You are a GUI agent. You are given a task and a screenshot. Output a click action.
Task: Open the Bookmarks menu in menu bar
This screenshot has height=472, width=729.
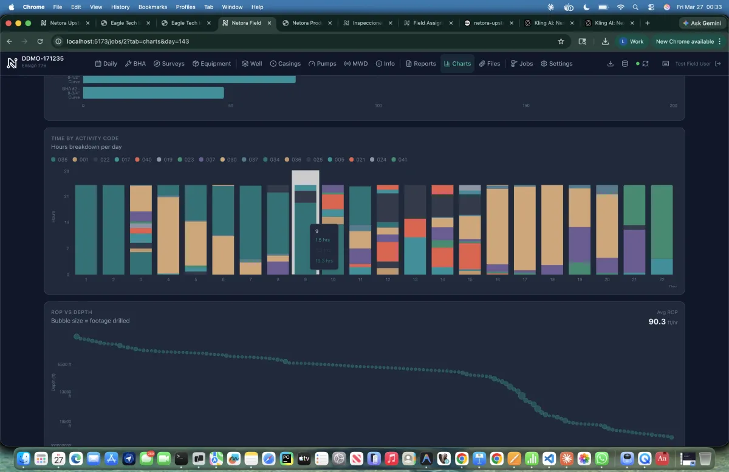pos(152,7)
